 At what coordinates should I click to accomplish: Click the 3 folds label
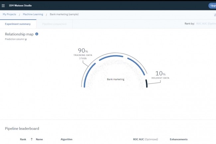tap(83, 58)
